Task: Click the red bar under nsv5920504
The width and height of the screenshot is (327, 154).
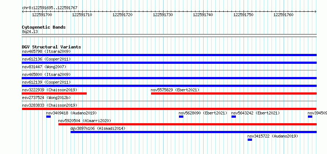Action: coord(187,124)
